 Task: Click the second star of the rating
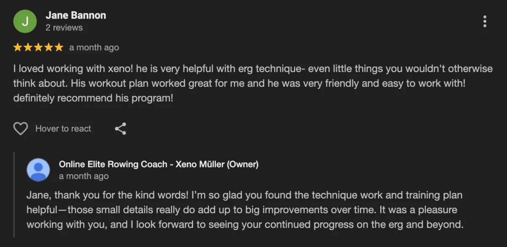pos(28,47)
